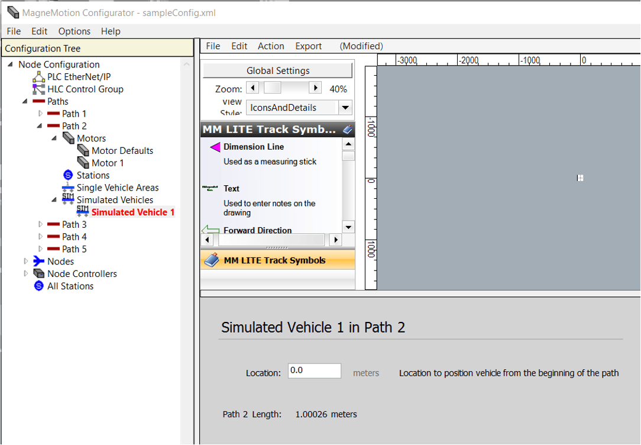Viewport: 641px width, 445px height.
Task: Click the Motor Defaults icon
Action: click(x=83, y=150)
